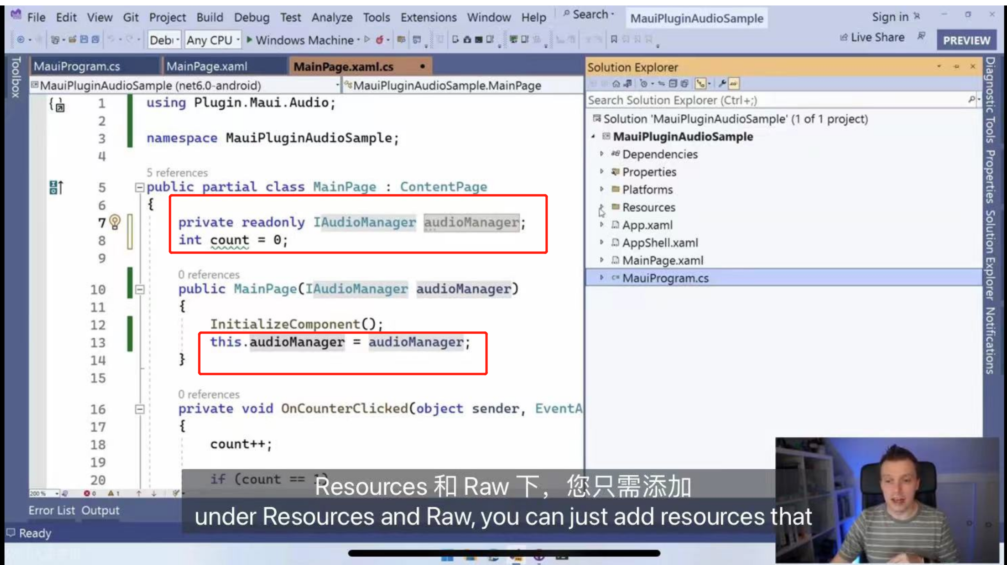Select the Properties node in Solution Explorer

pos(649,172)
